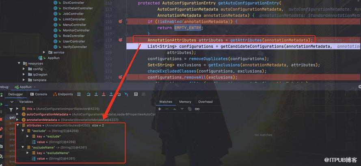Open debugger settings gear in left strip
Screen dimensions: 361x166
[1, 156]
